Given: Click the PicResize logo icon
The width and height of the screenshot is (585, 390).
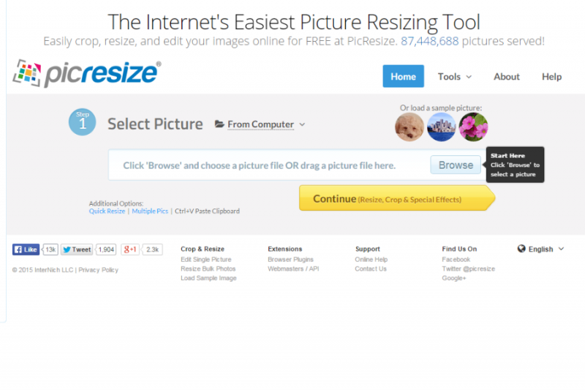Looking at the screenshot, I should click(x=28, y=75).
